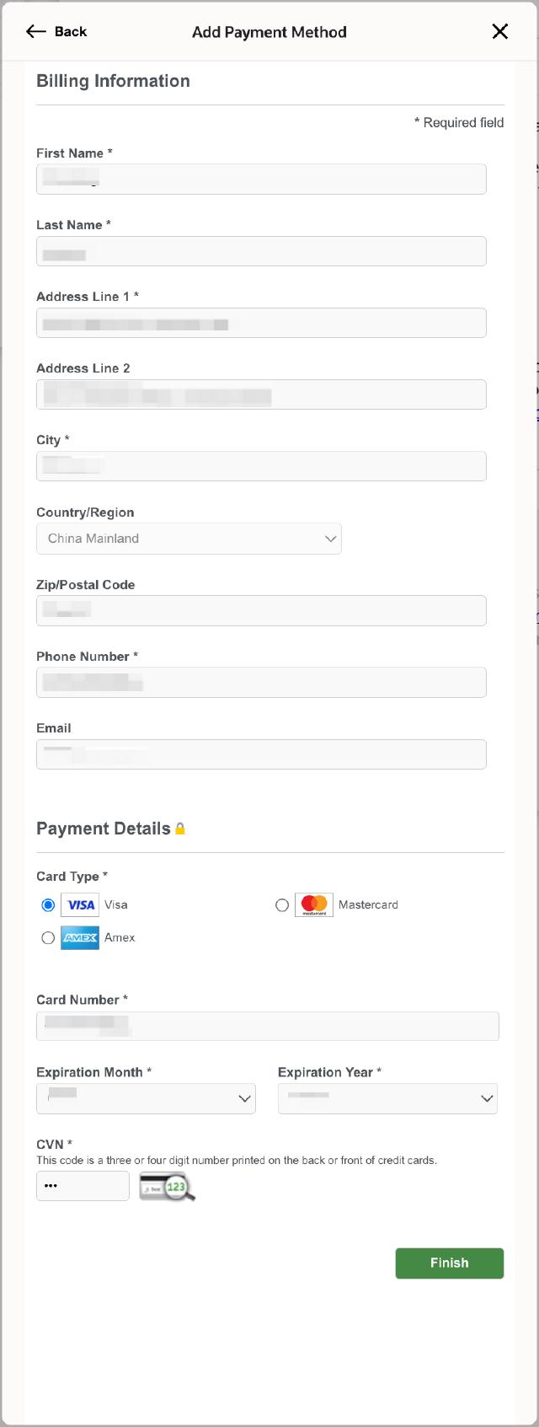Click the Back link at top left
Image resolution: width=539 pixels, height=1427 pixels.
pyautogui.click(x=67, y=31)
